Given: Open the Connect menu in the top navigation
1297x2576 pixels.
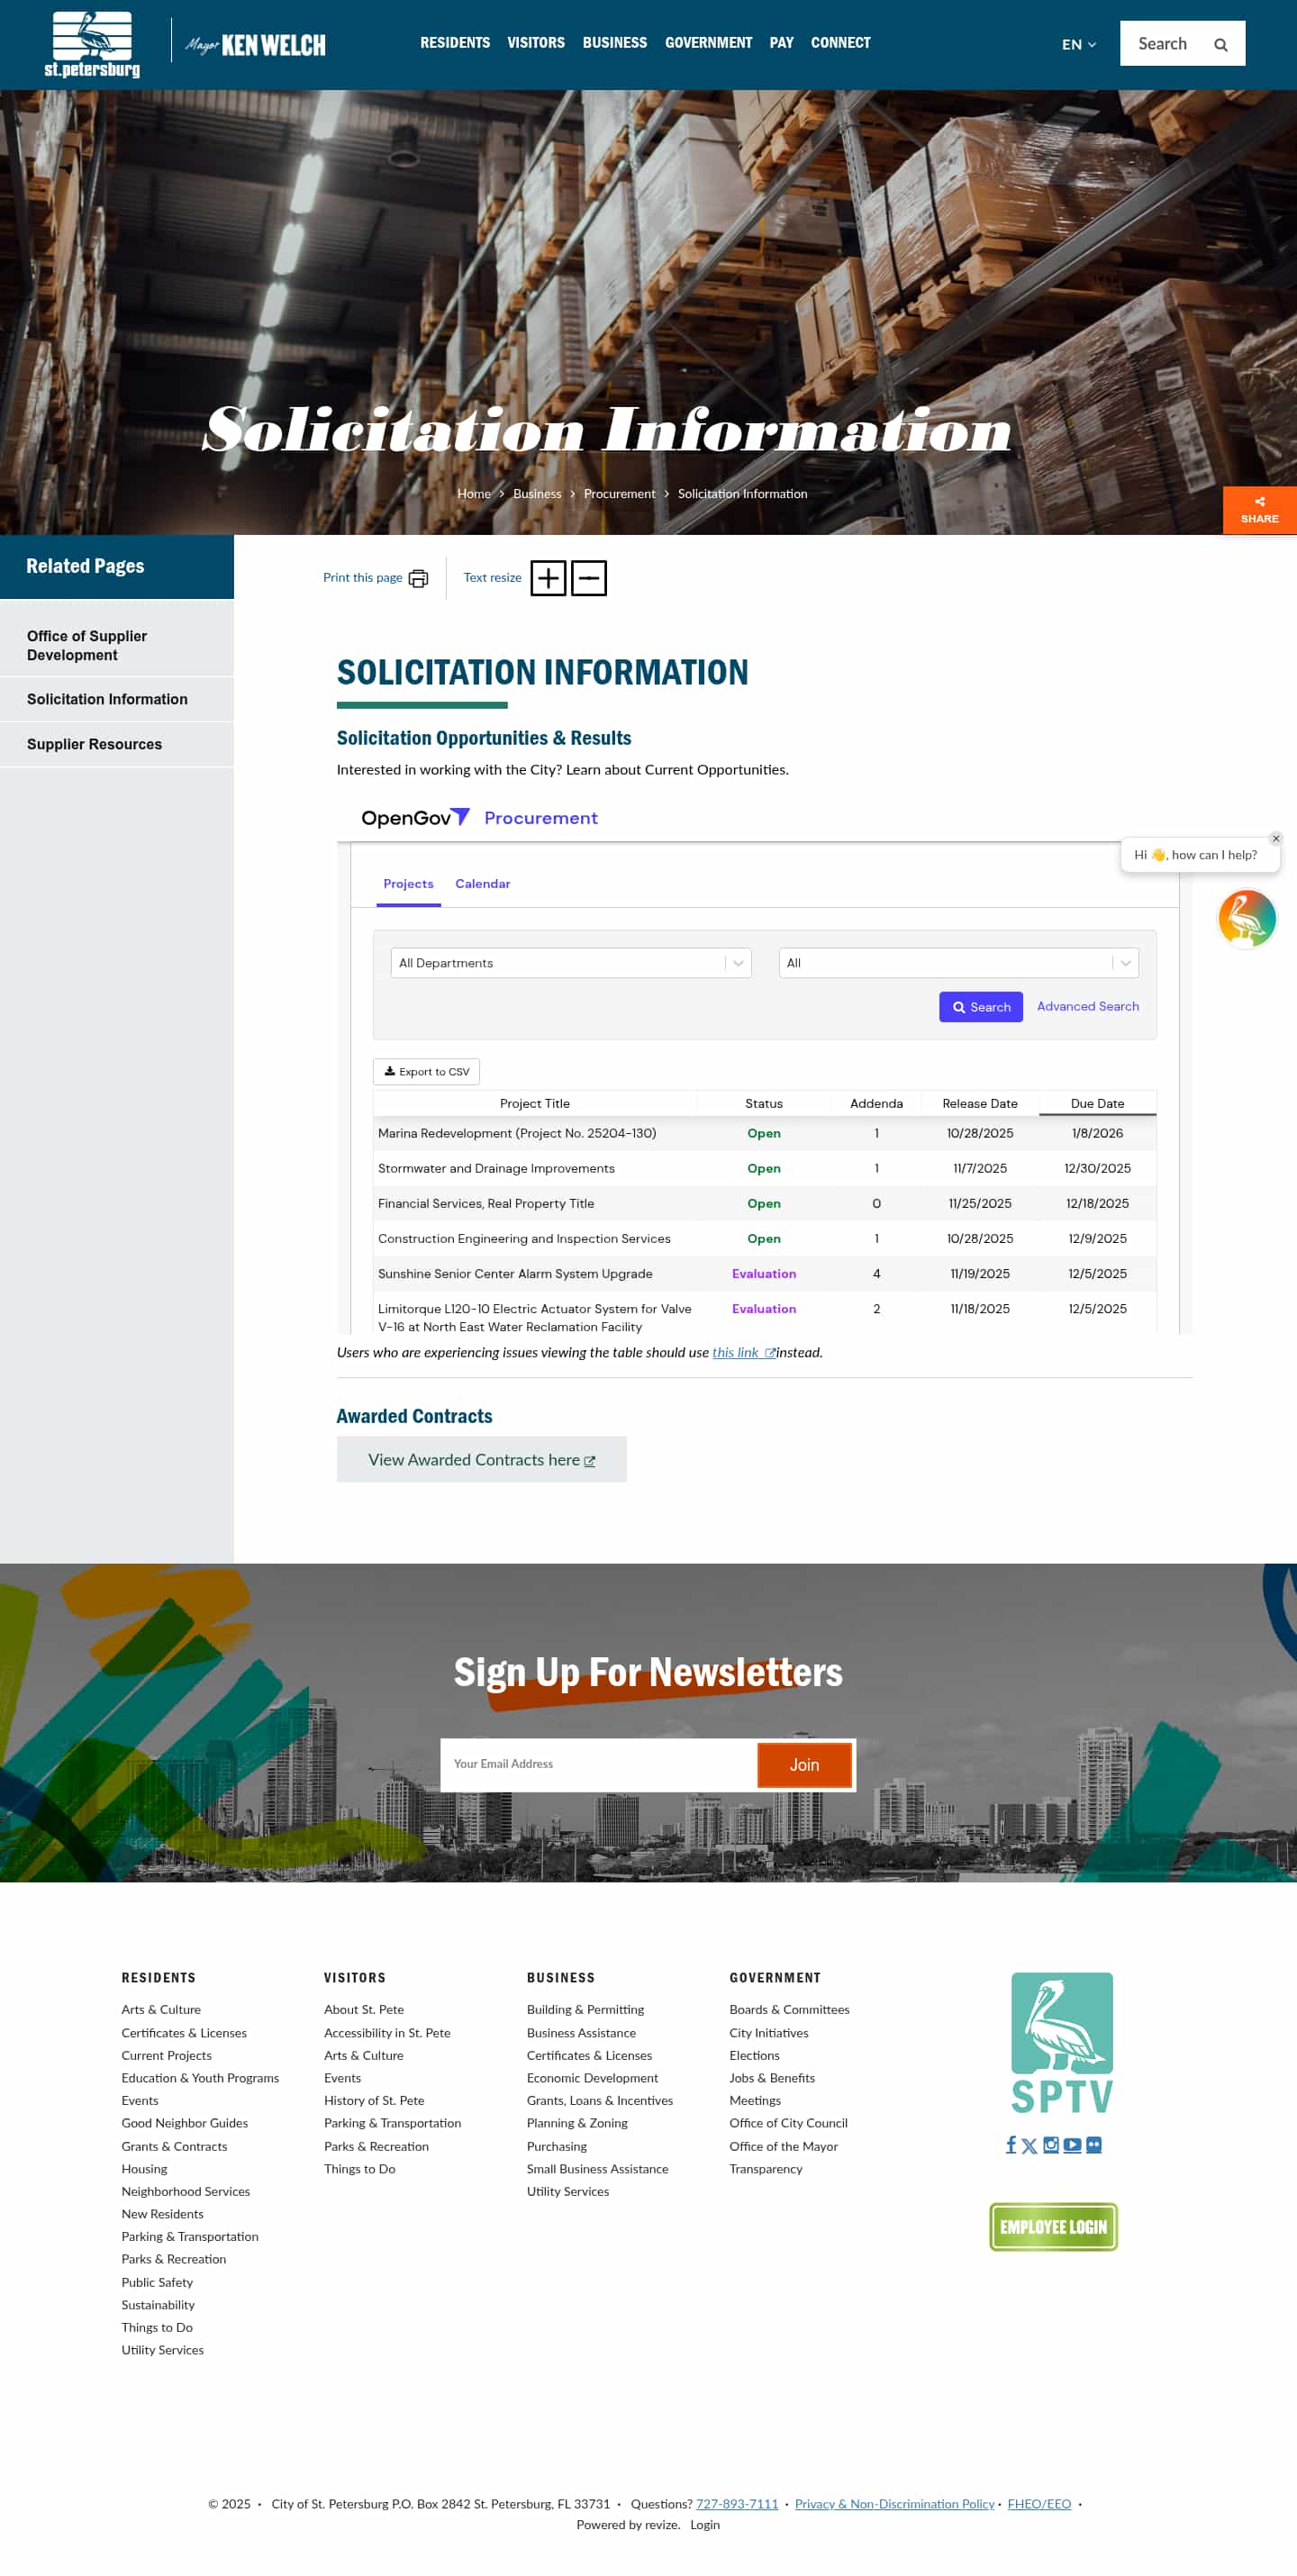Looking at the screenshot, I should click(840, 43).
